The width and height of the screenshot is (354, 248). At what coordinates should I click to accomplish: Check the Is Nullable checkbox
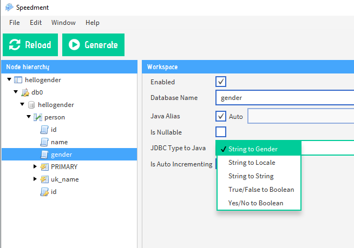221,132
